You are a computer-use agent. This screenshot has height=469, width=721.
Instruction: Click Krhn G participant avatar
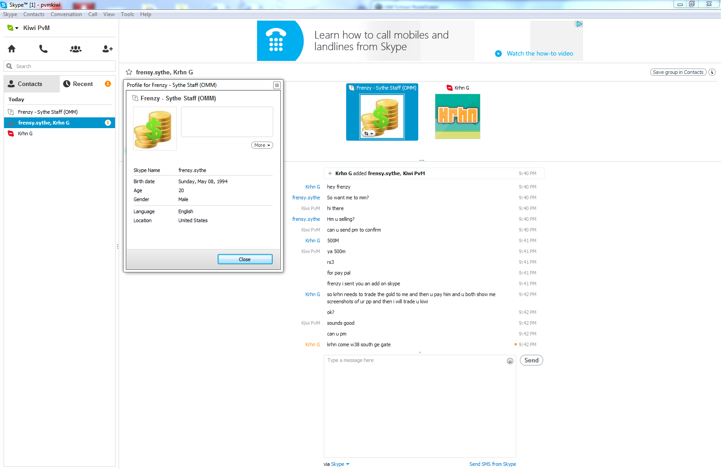[458, 116]
